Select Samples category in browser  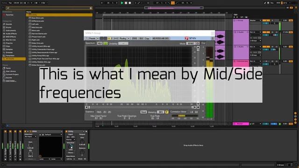coord(9,49)
